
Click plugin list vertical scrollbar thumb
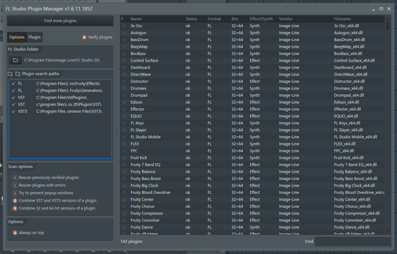[x=387, y=26]
